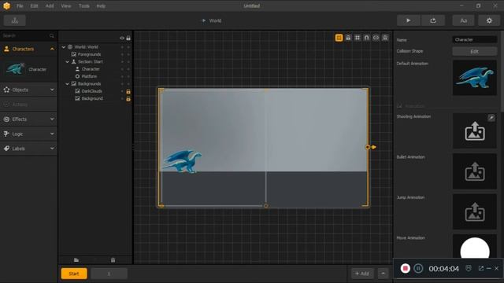This screenshot has width=504, height=283.
Task: Click the search magnifier icon
Action: pos(52,35)
